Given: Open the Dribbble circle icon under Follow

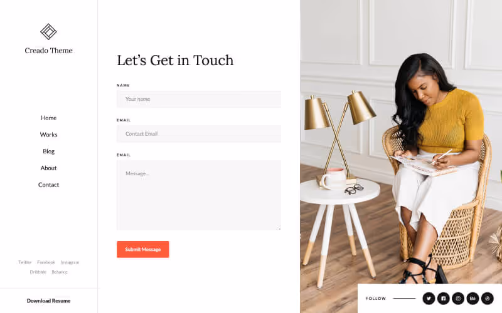Looking at the screenshot, I should click(488, 299).
